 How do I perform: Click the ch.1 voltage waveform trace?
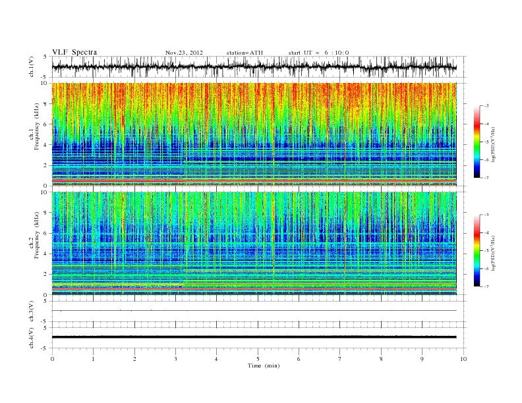[x=254, y=67]
